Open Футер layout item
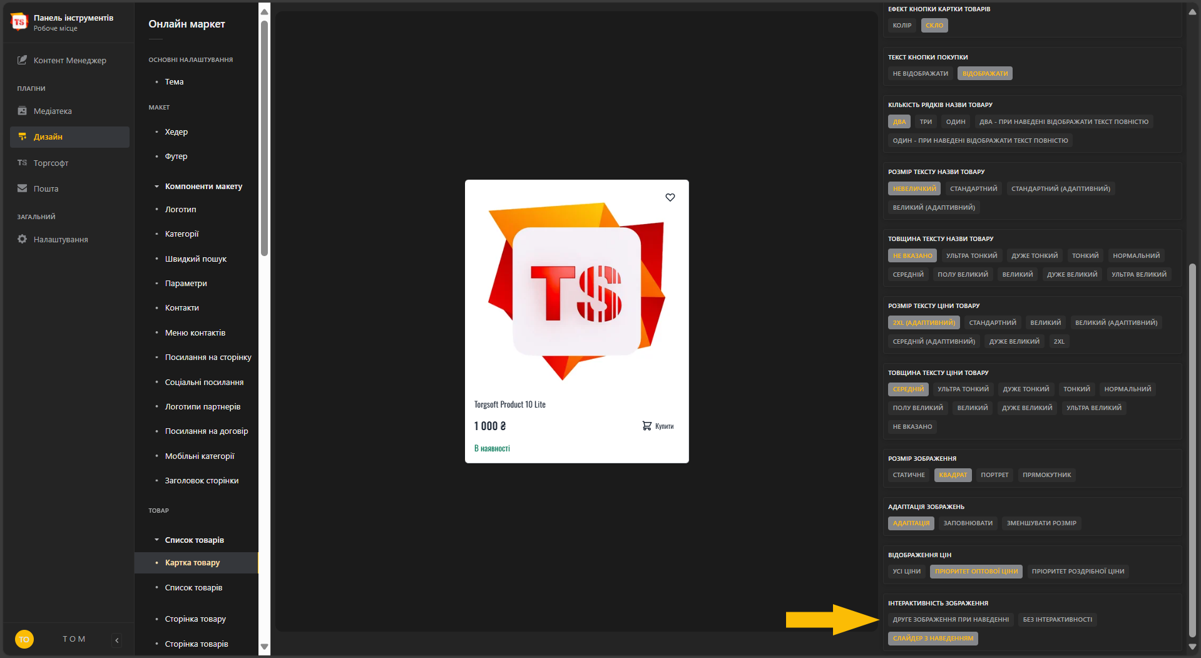 coord(176,157)
